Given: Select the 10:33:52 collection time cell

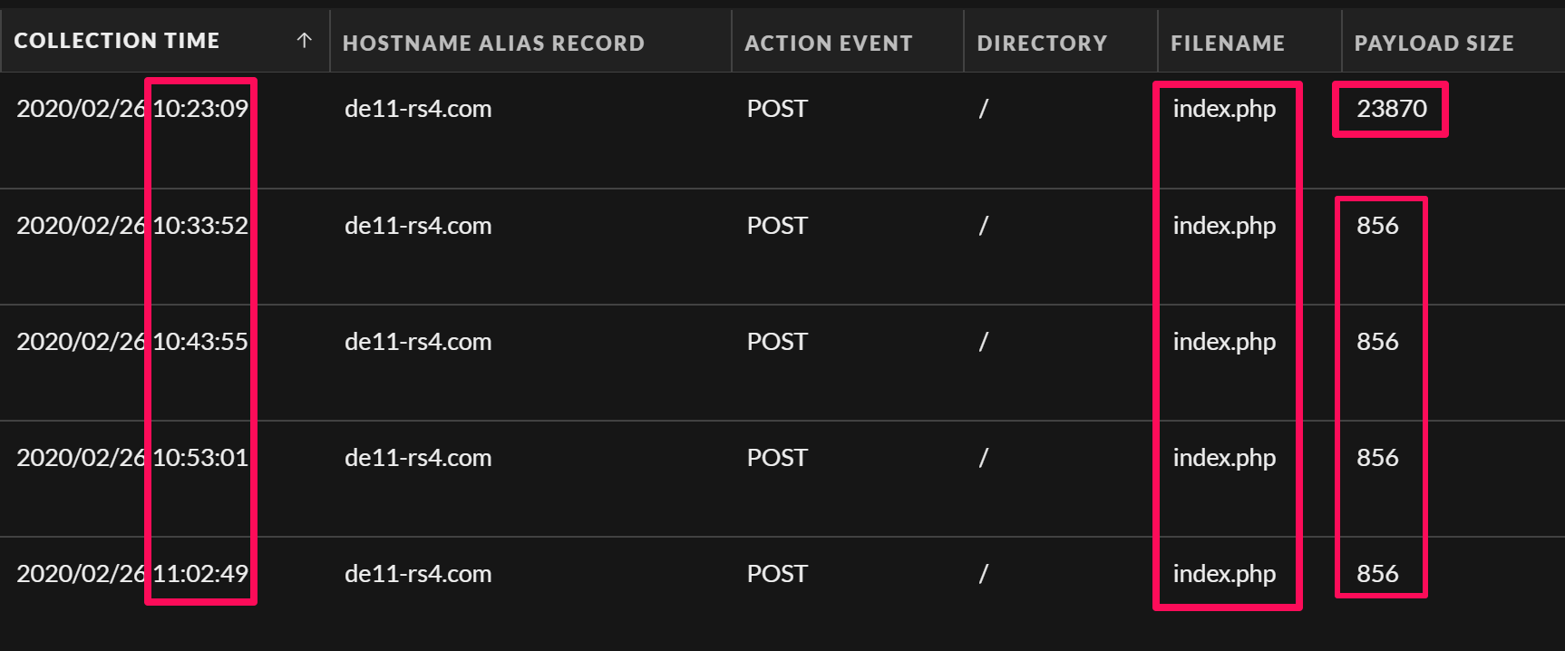Looking at the screenshot, I should (x=132, y=226).
